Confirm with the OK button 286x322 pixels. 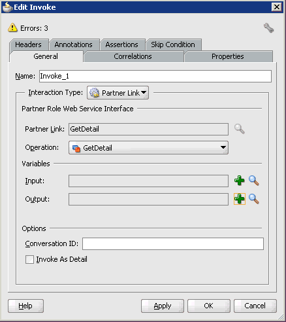(209, 306)
